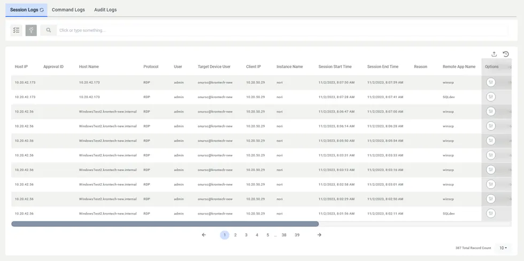Image resolution: width=524 pixels, height=261 pixels.
Task: Open the column selection checklist icon
Action: (17, 30)
